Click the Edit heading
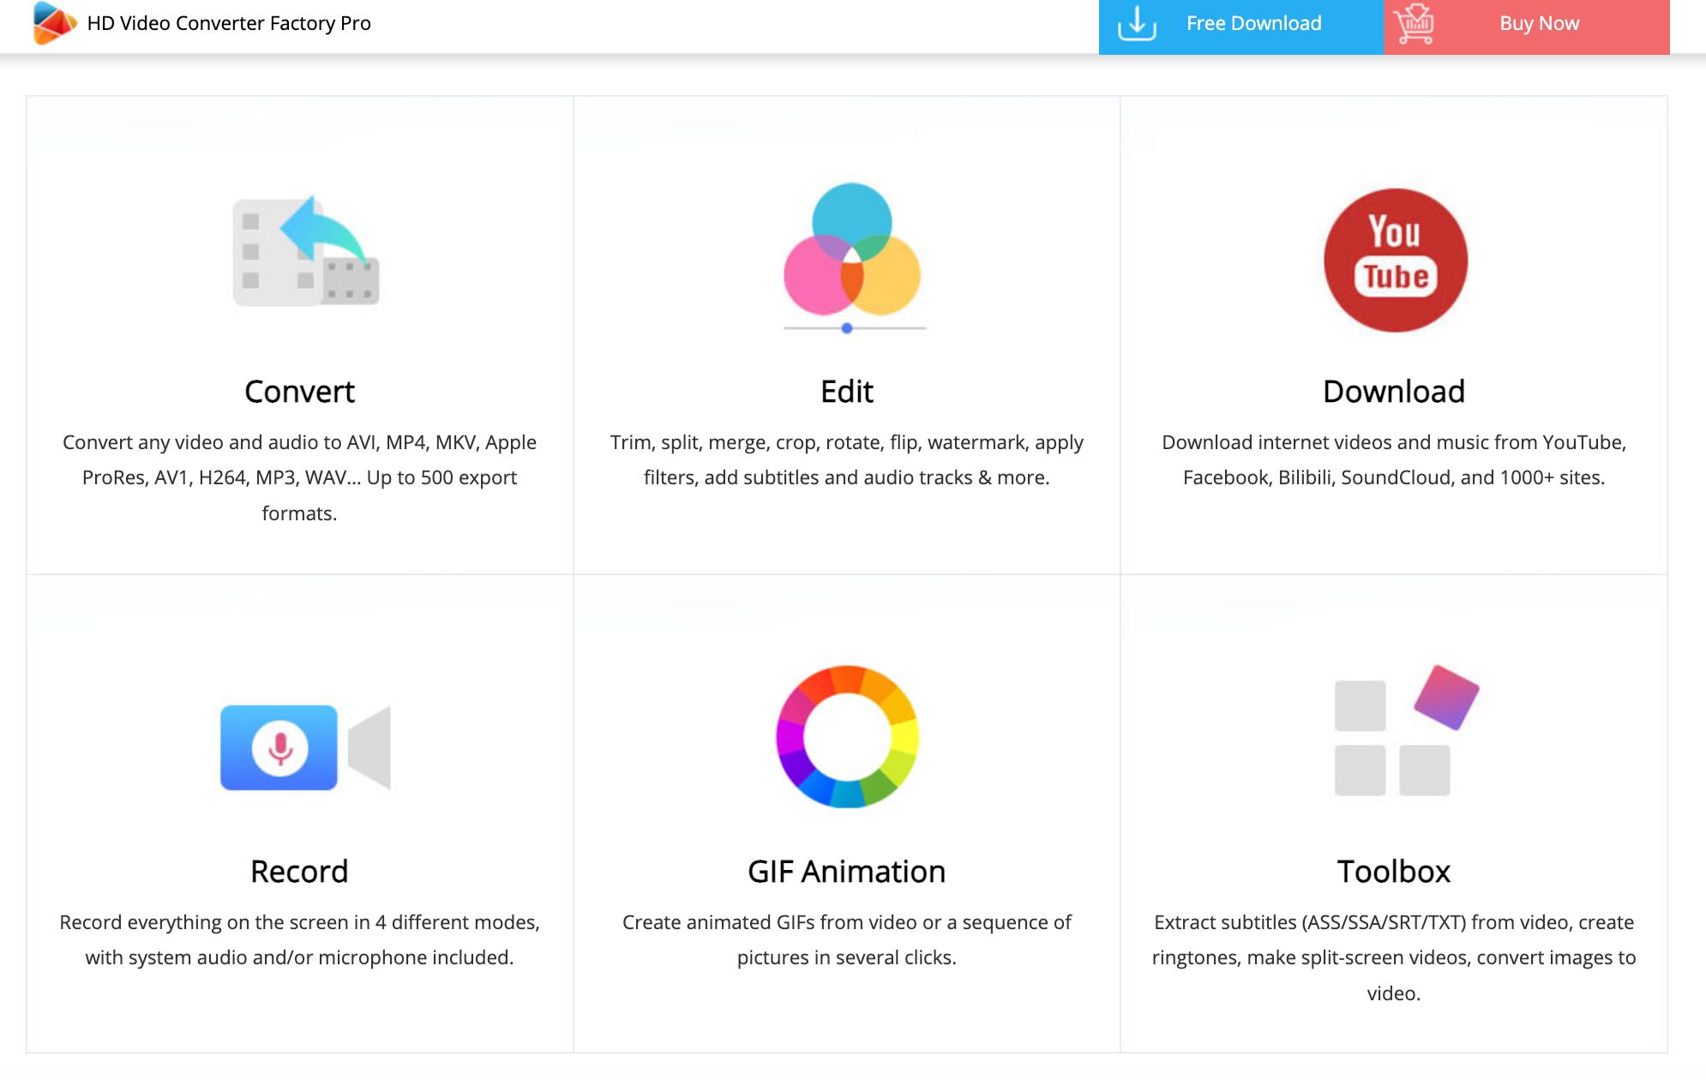This screenshot has width=1706, height=1080. pos(847,392)
